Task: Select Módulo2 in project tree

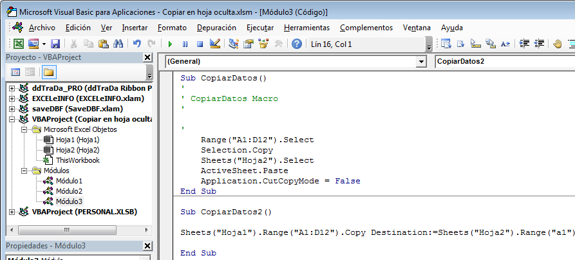Action: tap(69, 191)
